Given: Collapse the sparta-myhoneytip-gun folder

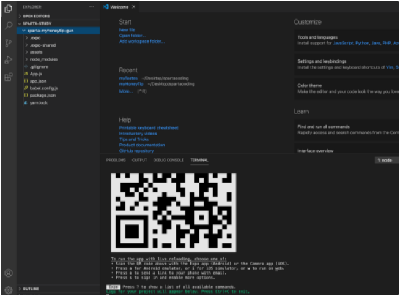Looking at the screenshot, I should pos(59,31).
